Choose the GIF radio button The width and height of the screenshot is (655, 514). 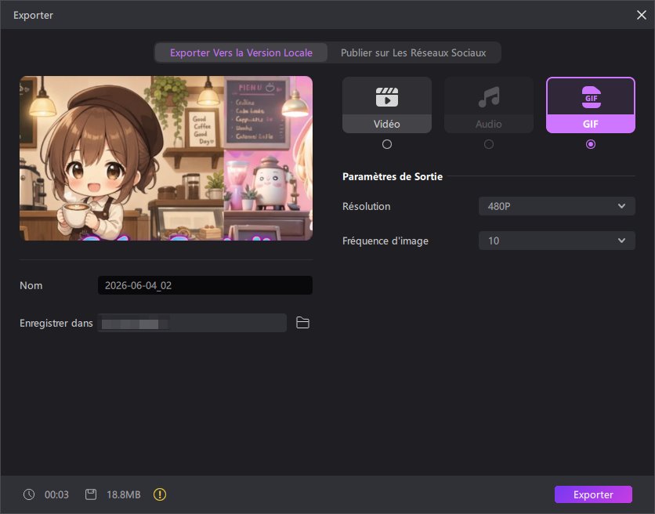591,144
